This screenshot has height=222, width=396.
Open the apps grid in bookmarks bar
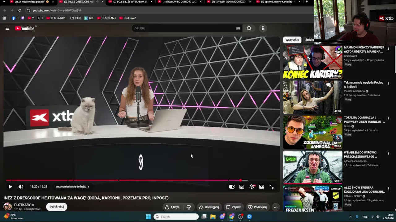click(x=4, y=18)
